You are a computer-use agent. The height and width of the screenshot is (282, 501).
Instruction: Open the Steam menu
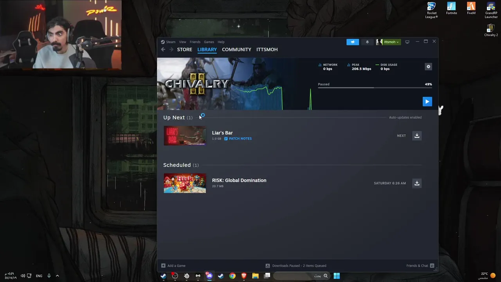pos(171,42)
